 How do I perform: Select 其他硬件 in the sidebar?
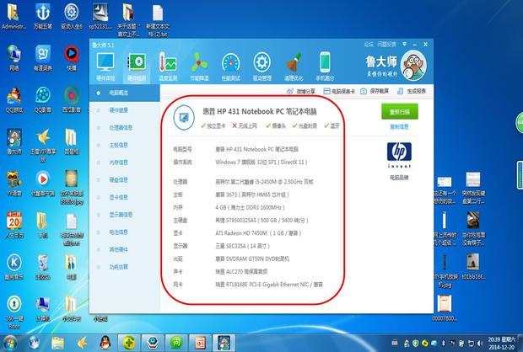click(118, 249)
